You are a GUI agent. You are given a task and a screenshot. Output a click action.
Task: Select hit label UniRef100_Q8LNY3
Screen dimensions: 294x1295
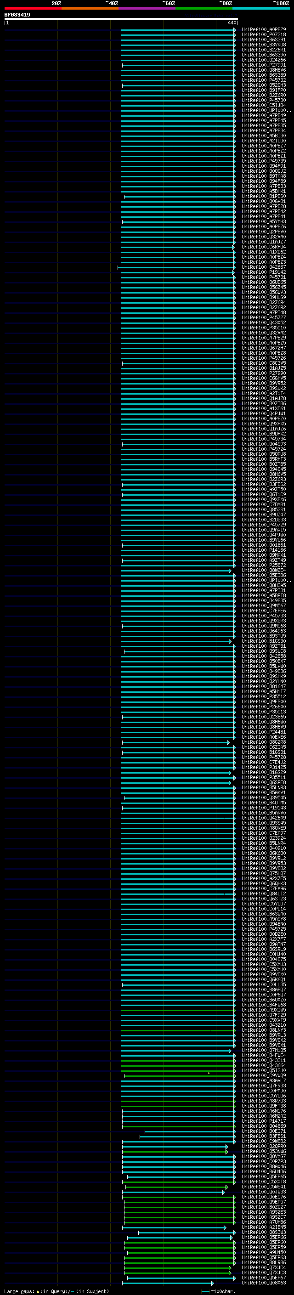[264, 1030]
